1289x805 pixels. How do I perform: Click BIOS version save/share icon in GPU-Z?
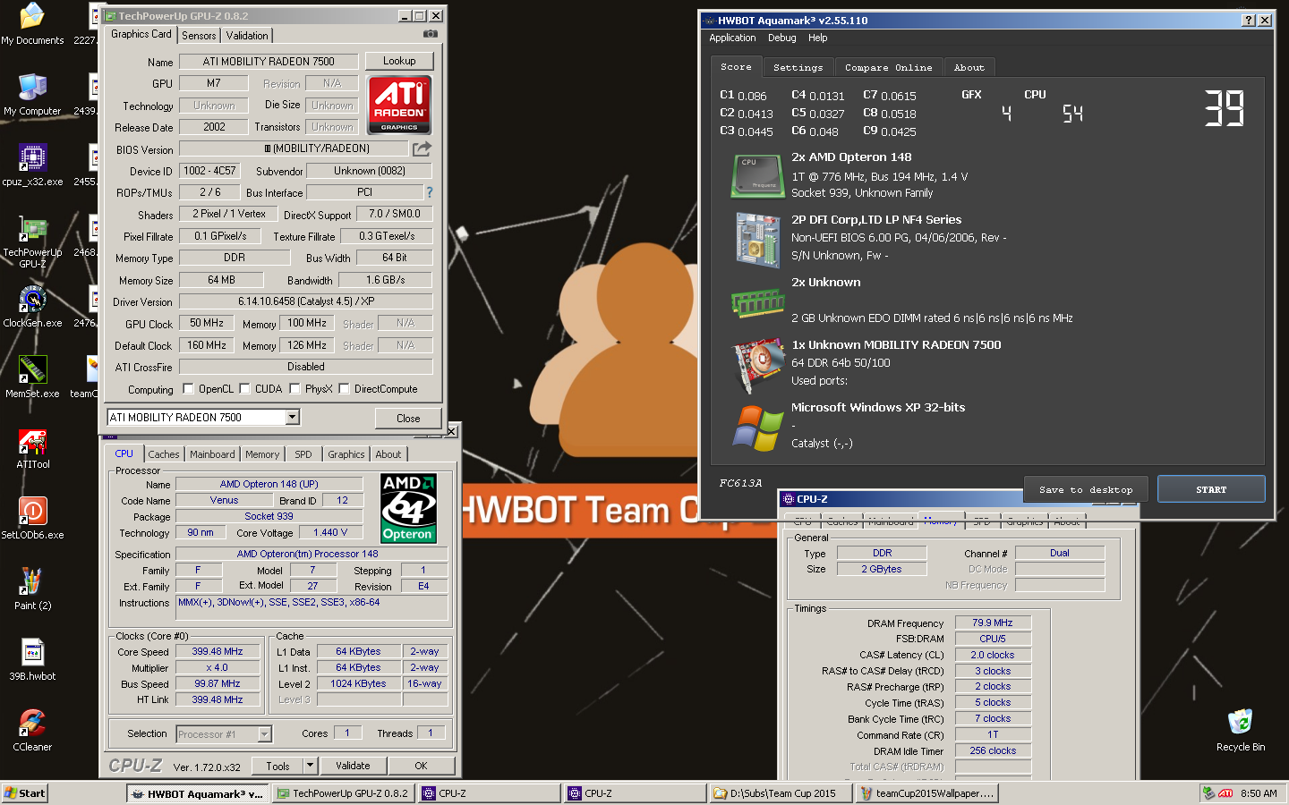click(423, 148)
